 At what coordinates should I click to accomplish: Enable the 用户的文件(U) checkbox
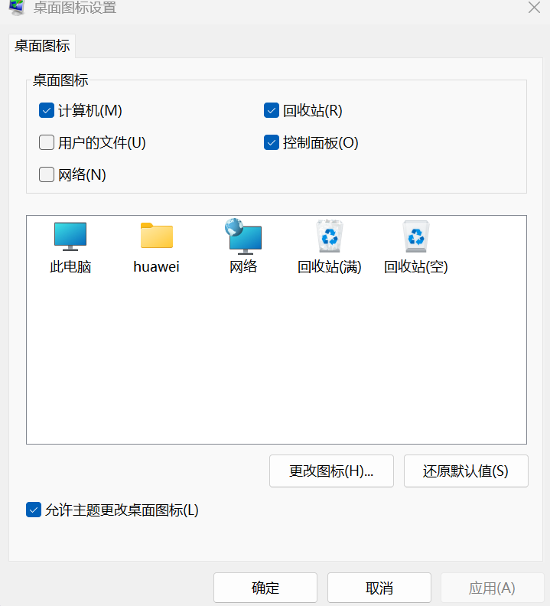[x=47, y=142]
